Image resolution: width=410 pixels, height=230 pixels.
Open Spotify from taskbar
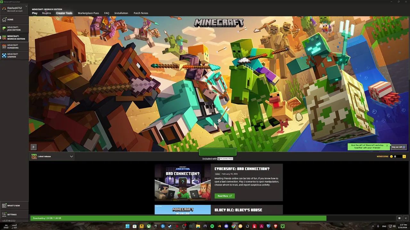(x=212, y=226)
